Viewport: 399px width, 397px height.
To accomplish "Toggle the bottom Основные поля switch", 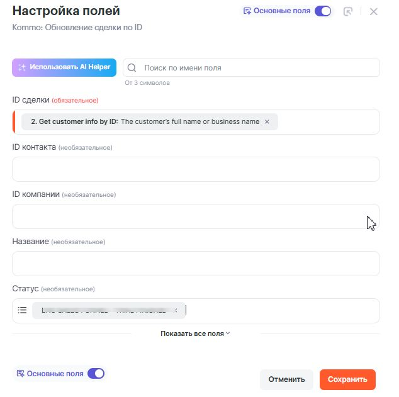I will click(x=96, y=374).
